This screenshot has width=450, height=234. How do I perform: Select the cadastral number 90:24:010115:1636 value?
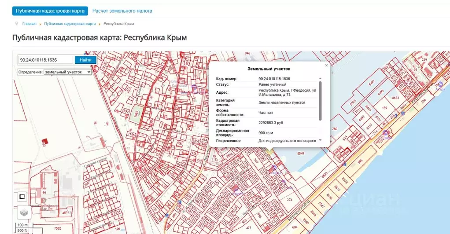pos(274,79)
